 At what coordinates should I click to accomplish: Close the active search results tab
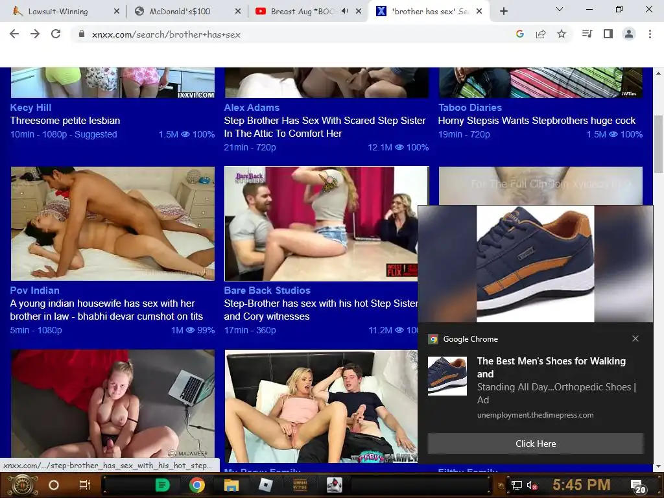point(479,12)
